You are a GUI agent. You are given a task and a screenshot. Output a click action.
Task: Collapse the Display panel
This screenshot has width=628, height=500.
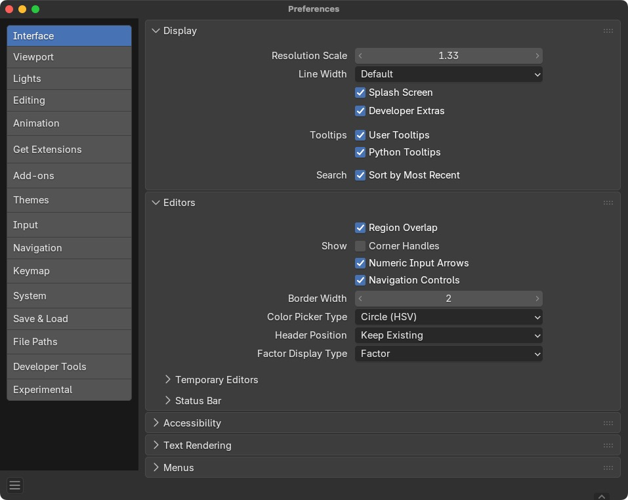(156, 31)
